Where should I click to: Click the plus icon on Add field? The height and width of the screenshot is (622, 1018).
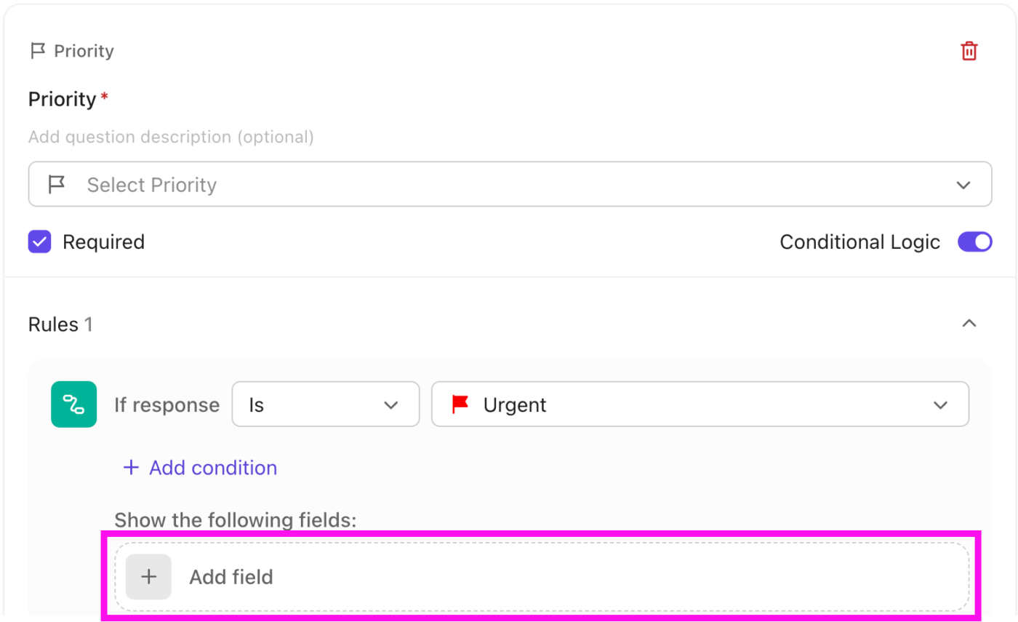148,576
